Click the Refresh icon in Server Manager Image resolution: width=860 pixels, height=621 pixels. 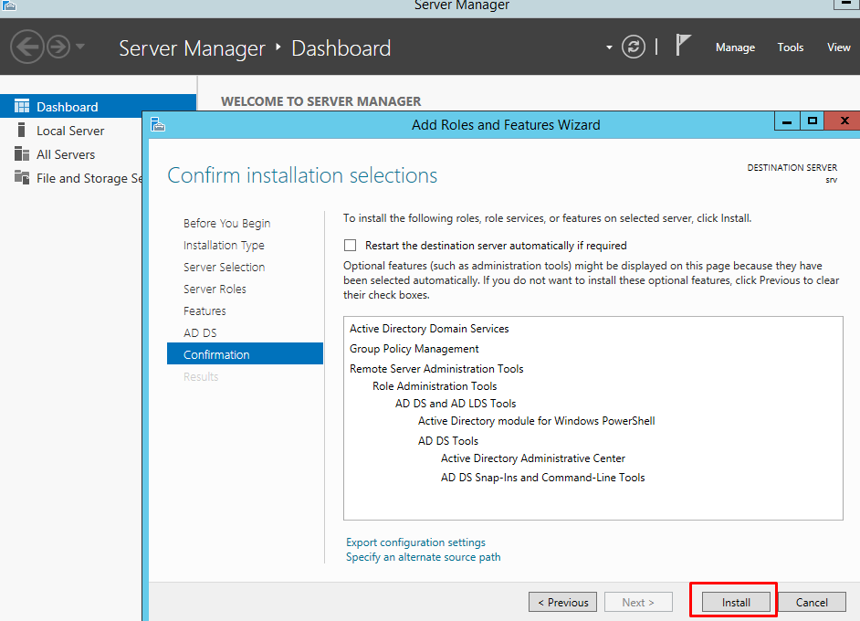633,47
